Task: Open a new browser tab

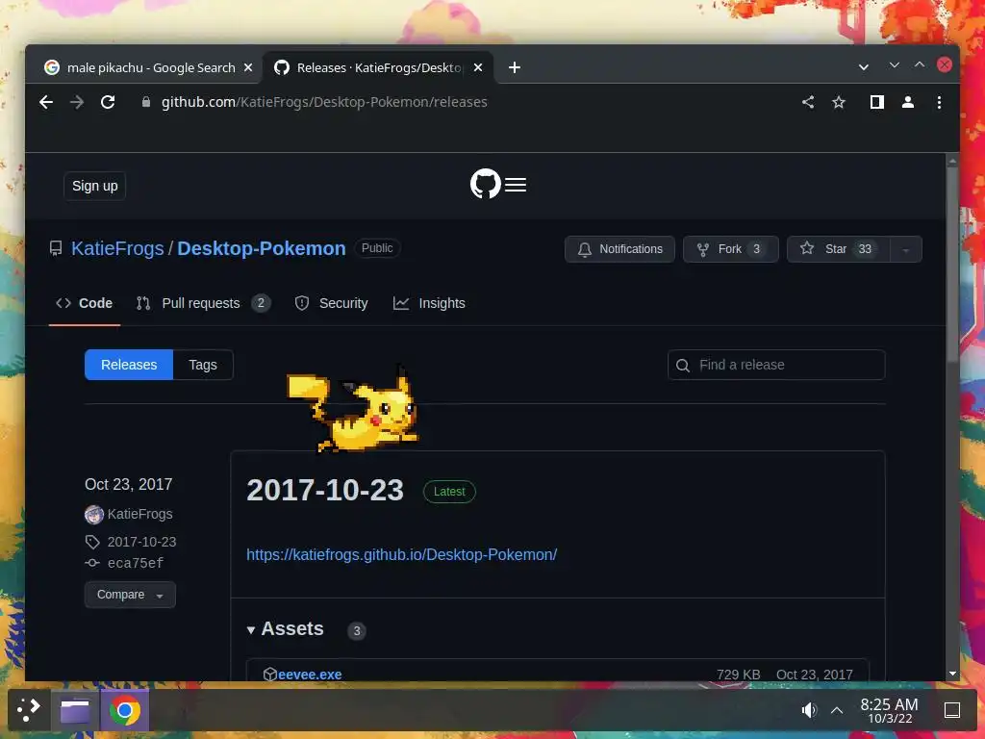Action: 515,67
